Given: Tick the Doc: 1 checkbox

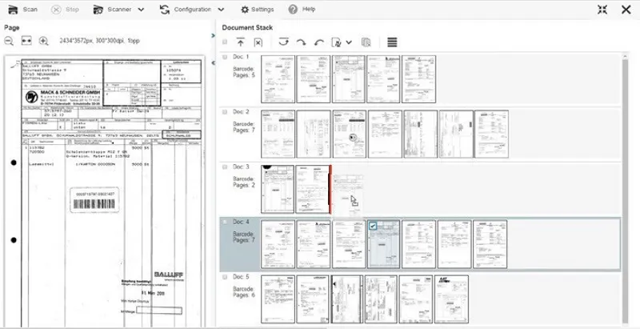Looking at the screenshot, I should 225,57.
